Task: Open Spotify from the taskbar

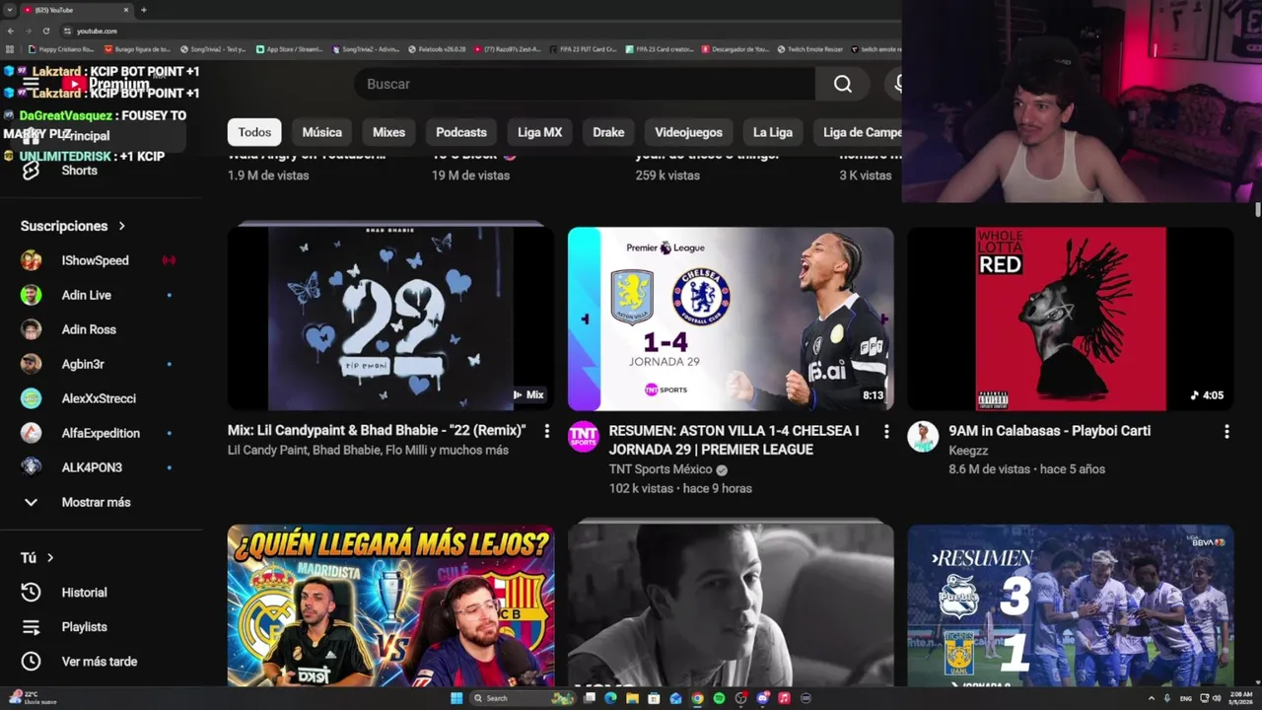Action: point(719,698)
